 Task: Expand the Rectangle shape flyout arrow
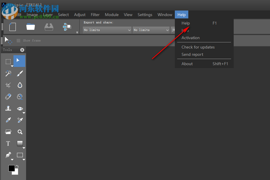click(x=24, y=160)
